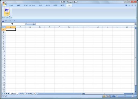The width and height of the screenshot is (138, 99).
Task: Select column header G
Action: pos(69,27)
